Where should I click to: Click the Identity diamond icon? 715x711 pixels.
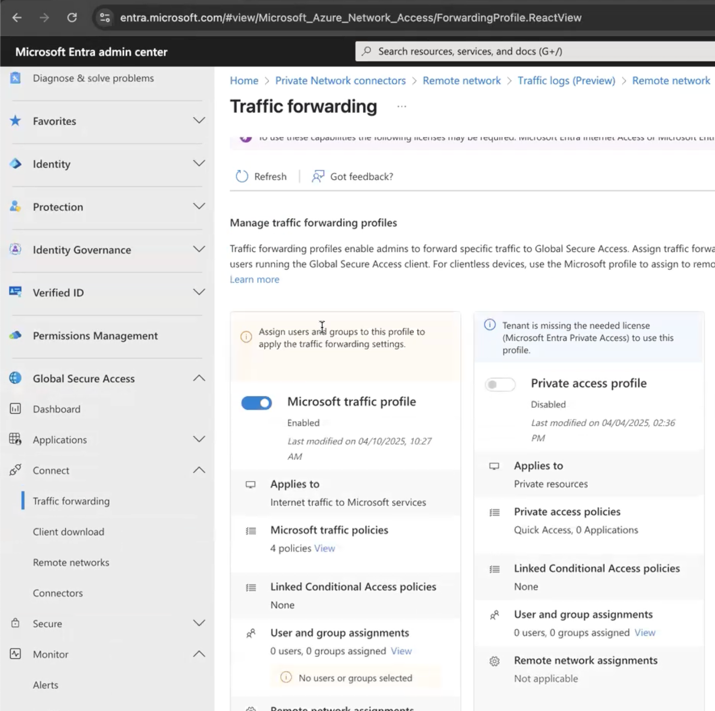click(16, 164)
